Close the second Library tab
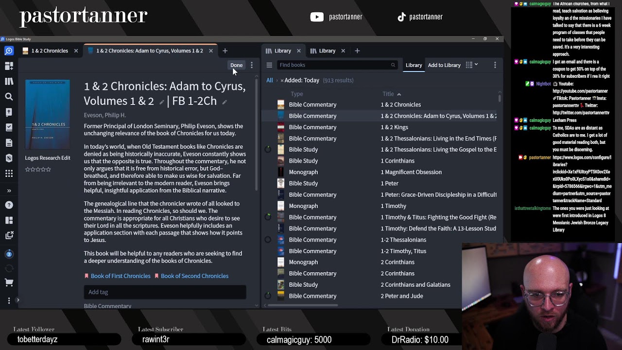The width and height of the screenshot is (622, 350). click(343, 51)
